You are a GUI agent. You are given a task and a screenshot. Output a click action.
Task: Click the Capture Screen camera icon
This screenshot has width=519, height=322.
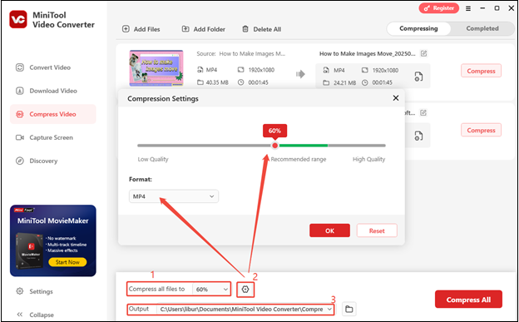20,137
